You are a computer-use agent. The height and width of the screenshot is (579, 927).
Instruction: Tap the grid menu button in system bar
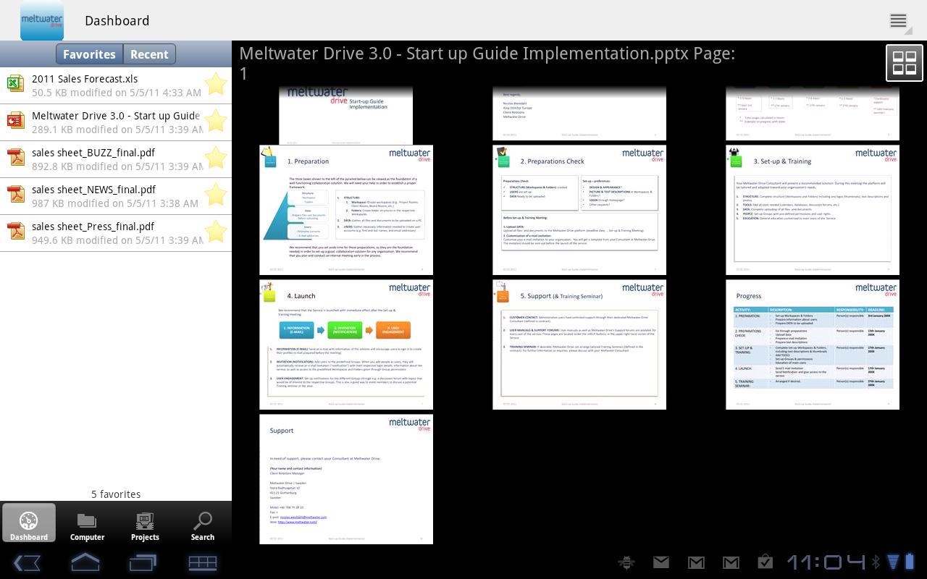click(x=202, y=562)
